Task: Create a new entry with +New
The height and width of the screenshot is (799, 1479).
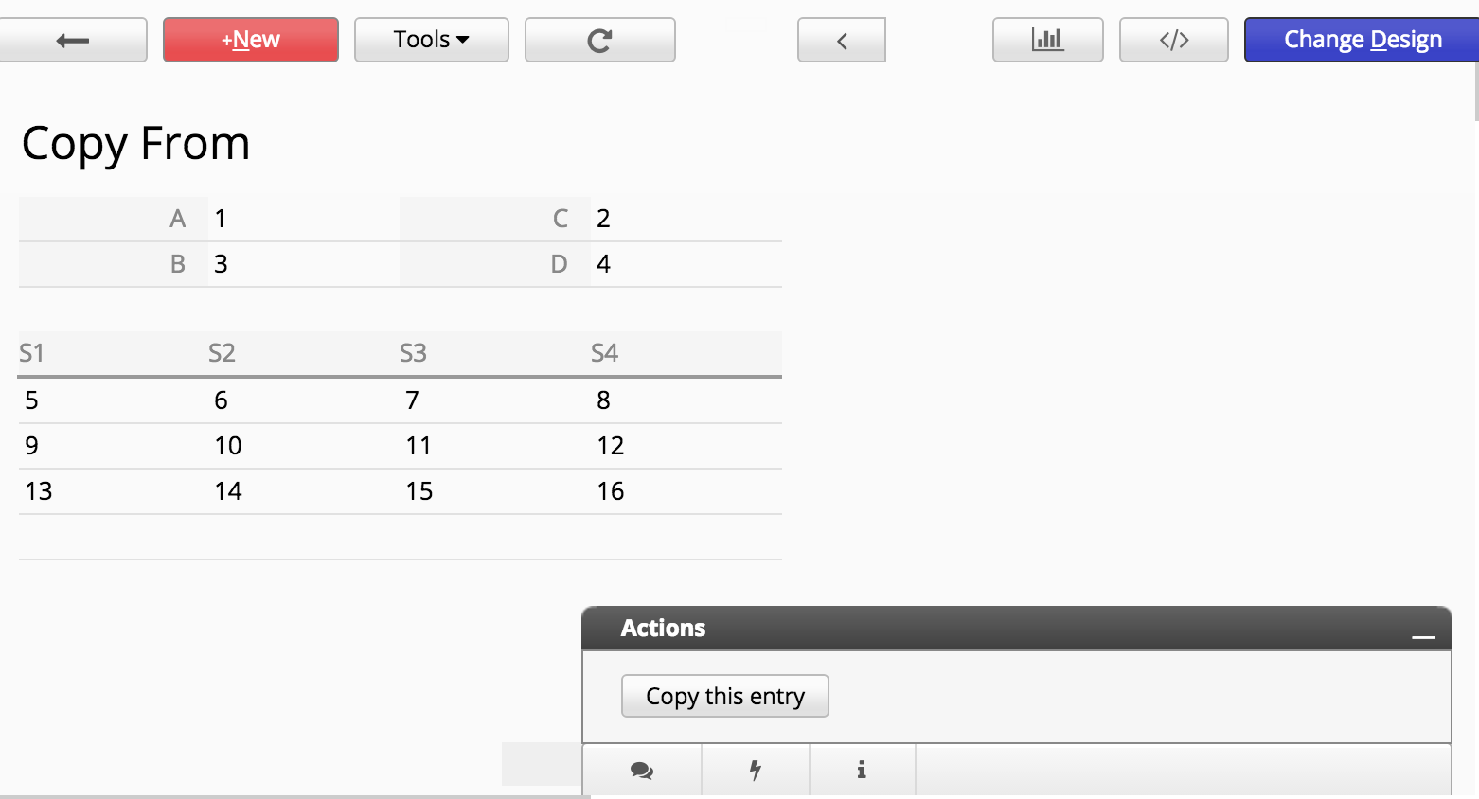Action: pyautogui.click(x=250, y=40)
